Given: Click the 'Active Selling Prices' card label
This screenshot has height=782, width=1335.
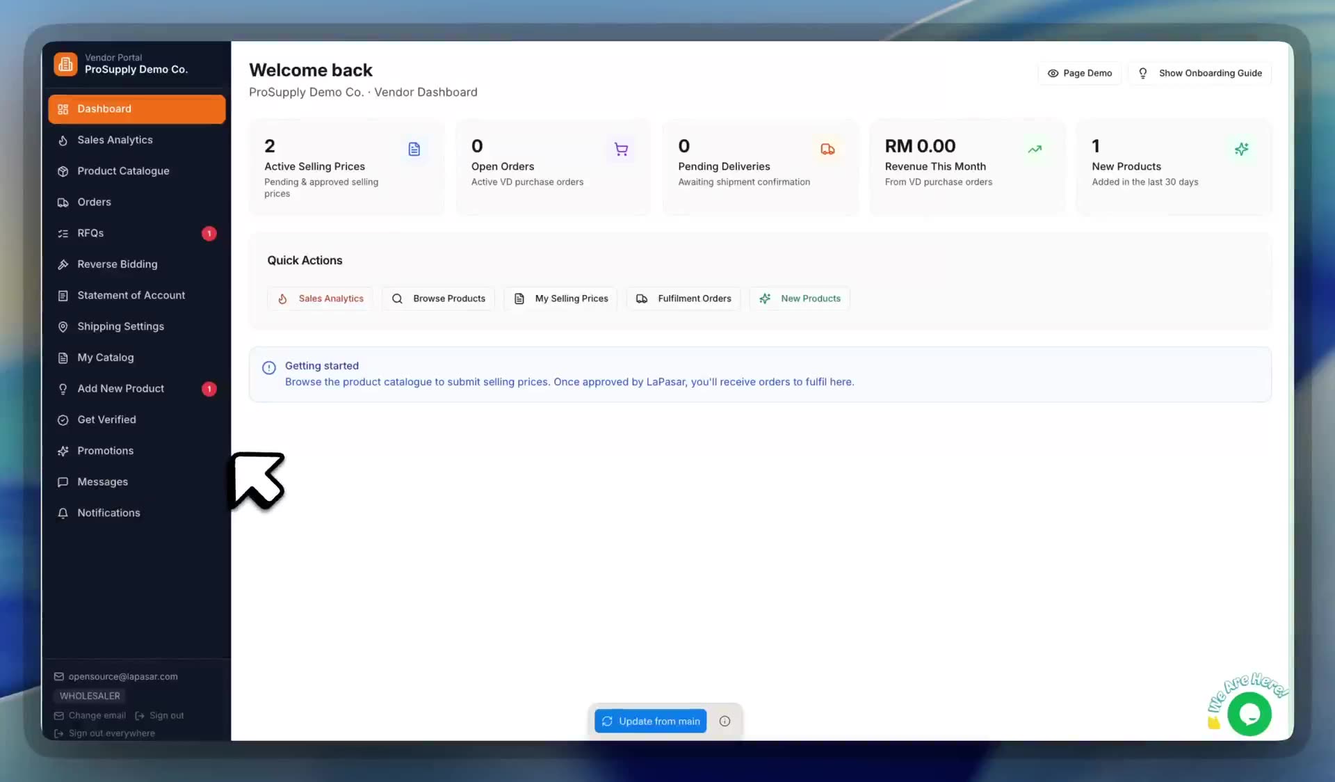Looking at the screenshot, I should 314,167.
